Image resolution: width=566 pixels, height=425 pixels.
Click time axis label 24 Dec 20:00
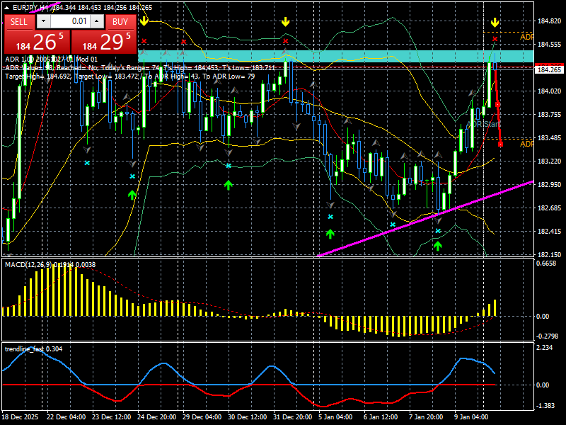point(156,416)
